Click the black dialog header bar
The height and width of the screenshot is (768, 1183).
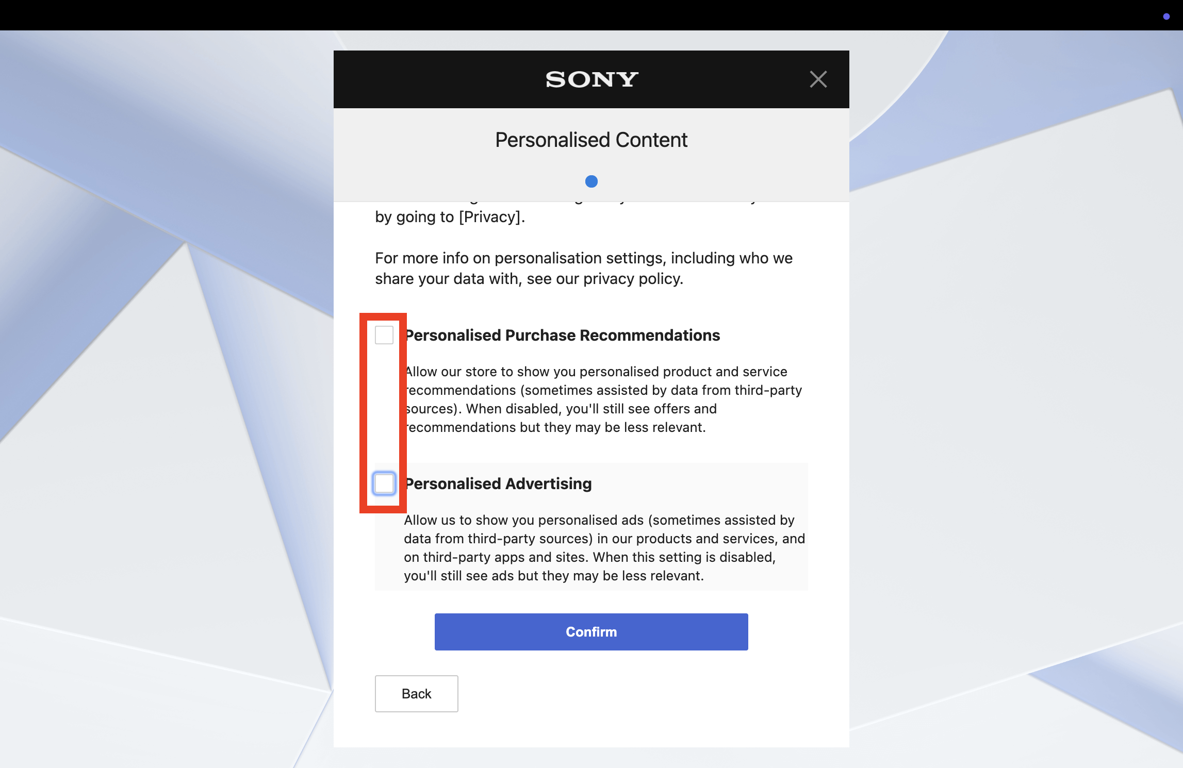438,79
